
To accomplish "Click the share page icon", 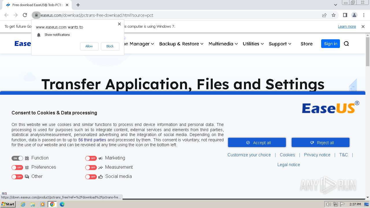I will pyautogui.click(x=324, y=15).
